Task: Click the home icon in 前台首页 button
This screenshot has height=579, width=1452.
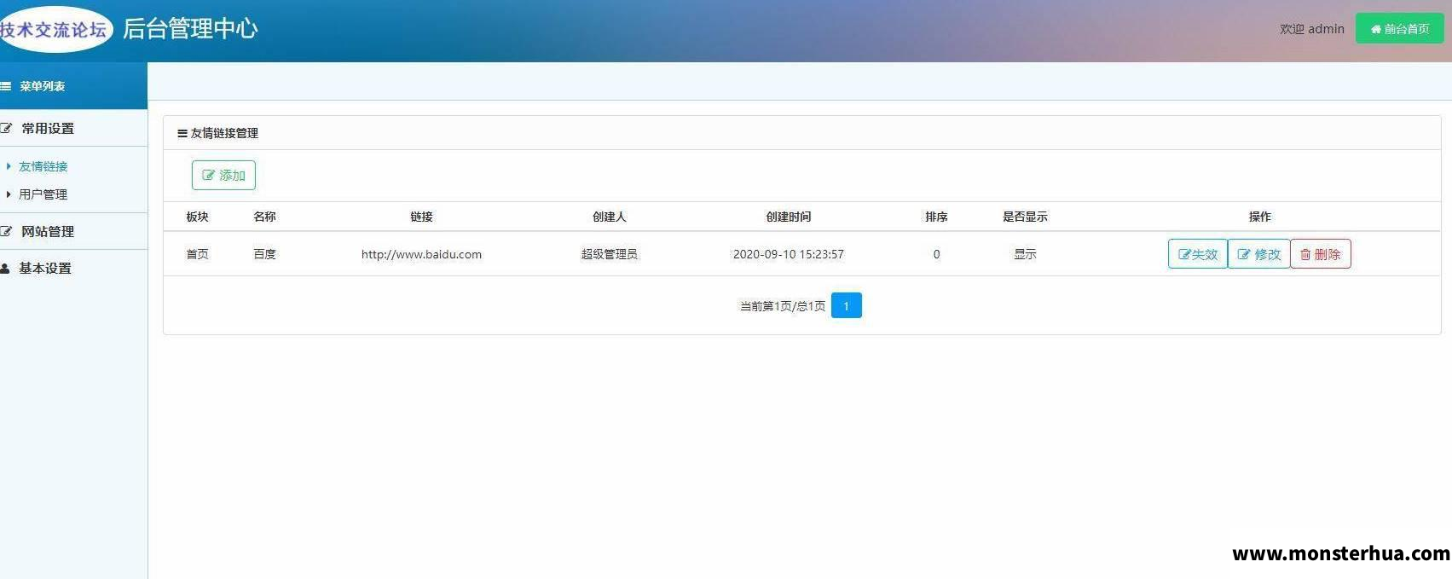Action: click(x=1376, y=29)
